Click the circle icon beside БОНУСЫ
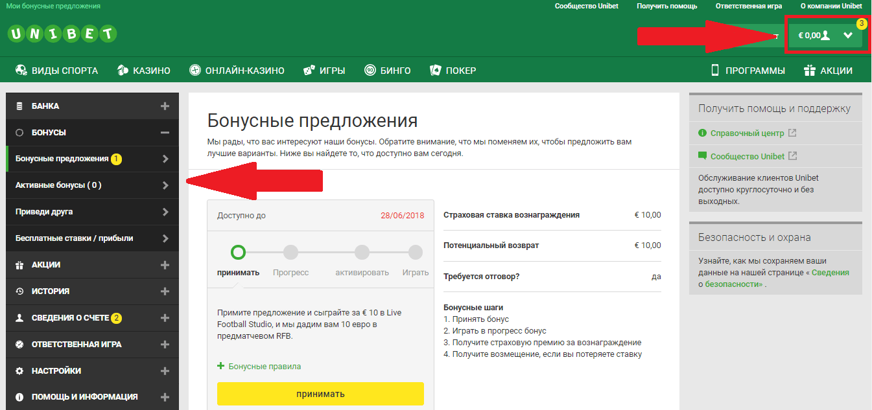Image resolution: width=872 pixels, height=410 pixels. 19,133
